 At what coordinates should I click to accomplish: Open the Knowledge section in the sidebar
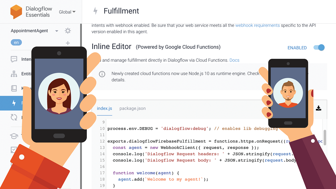coord(14,88)
